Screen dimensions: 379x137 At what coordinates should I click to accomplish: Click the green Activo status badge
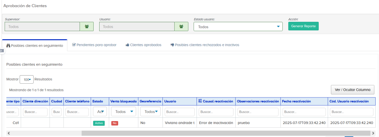point(99,123)
